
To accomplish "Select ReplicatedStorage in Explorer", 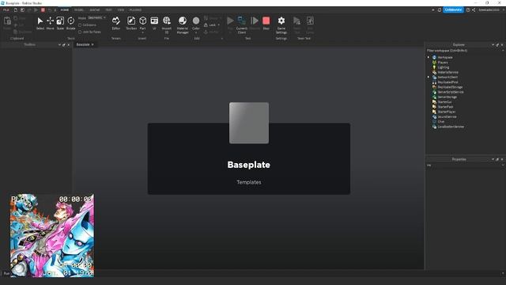I will 450,87.
